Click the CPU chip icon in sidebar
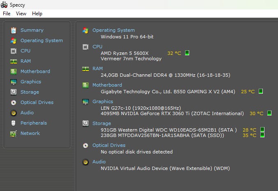 click(x=14, y=51)
